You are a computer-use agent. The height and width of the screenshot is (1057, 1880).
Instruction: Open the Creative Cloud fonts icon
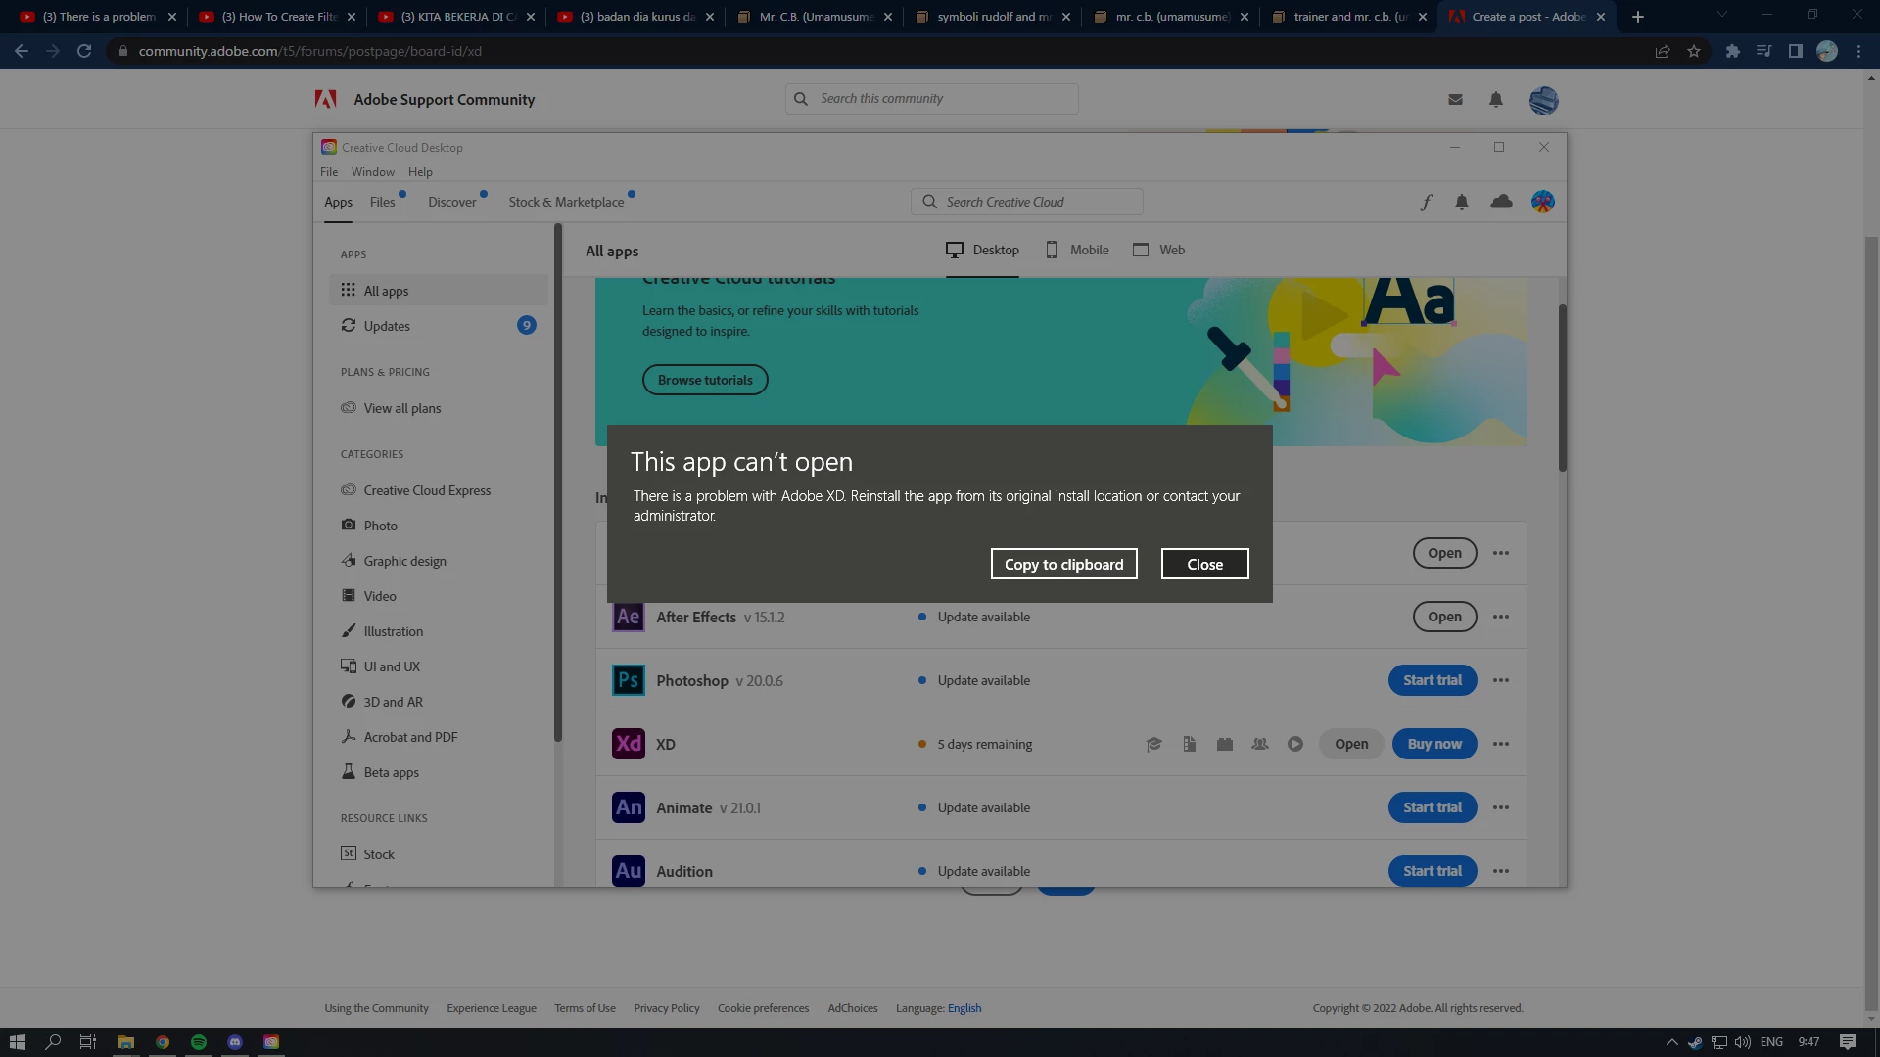(x=1427, y=203)
